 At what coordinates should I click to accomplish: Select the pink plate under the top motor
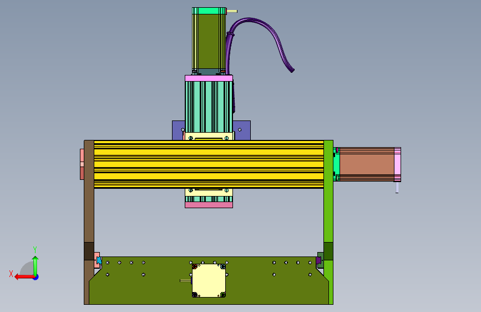209,78
